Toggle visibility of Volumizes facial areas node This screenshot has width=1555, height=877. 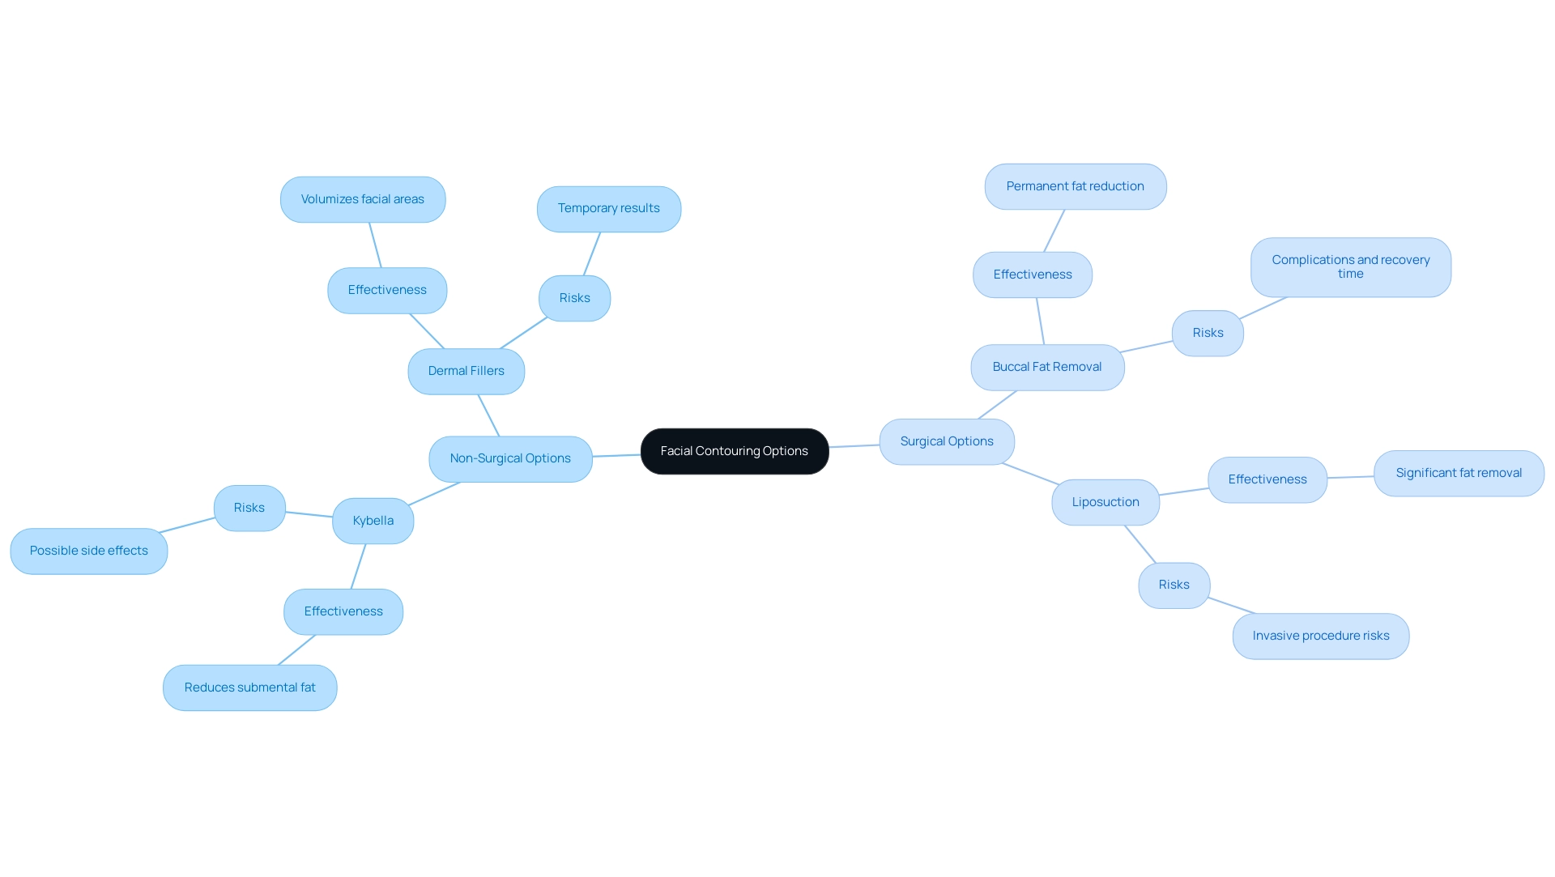(x=361, y=198)
